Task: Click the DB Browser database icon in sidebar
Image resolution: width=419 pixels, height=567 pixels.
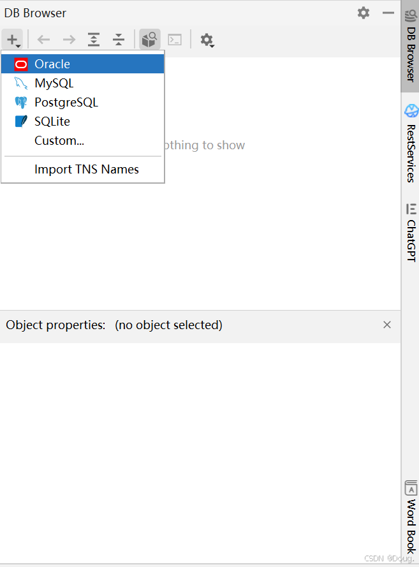Action: pos(411,16)
